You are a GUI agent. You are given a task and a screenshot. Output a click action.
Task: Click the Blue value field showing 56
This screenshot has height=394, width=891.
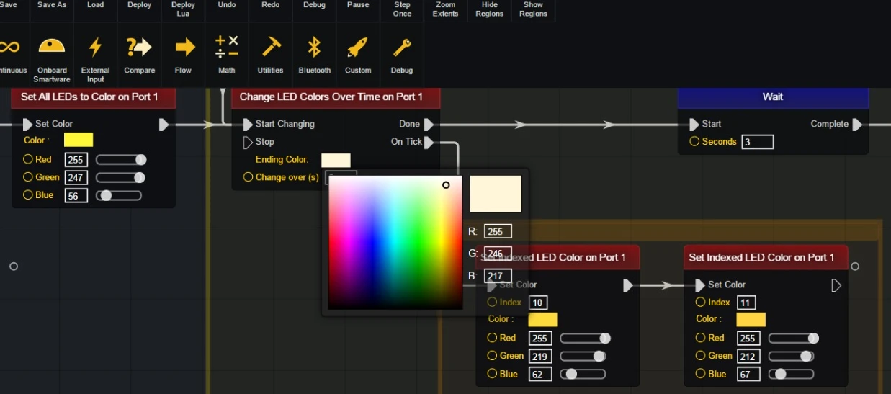pos(76,195)
